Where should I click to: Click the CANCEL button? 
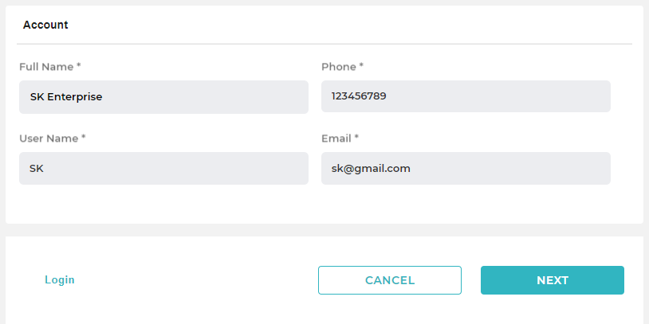(389, 280)
